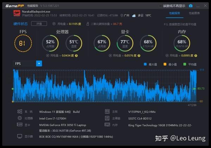The image size is (211, 148).
Task: Click the help icon after 0.0434 度
Action: point(76,56)
